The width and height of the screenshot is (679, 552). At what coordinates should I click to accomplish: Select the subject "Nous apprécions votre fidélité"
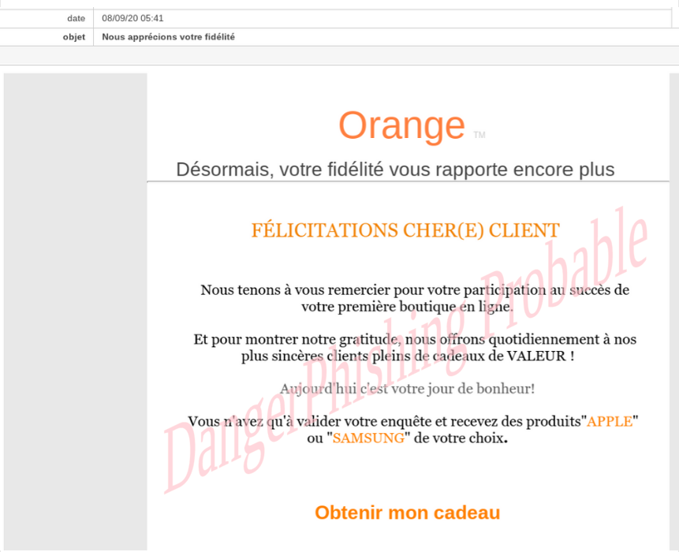pyautogui.click(x=169, y=37)
